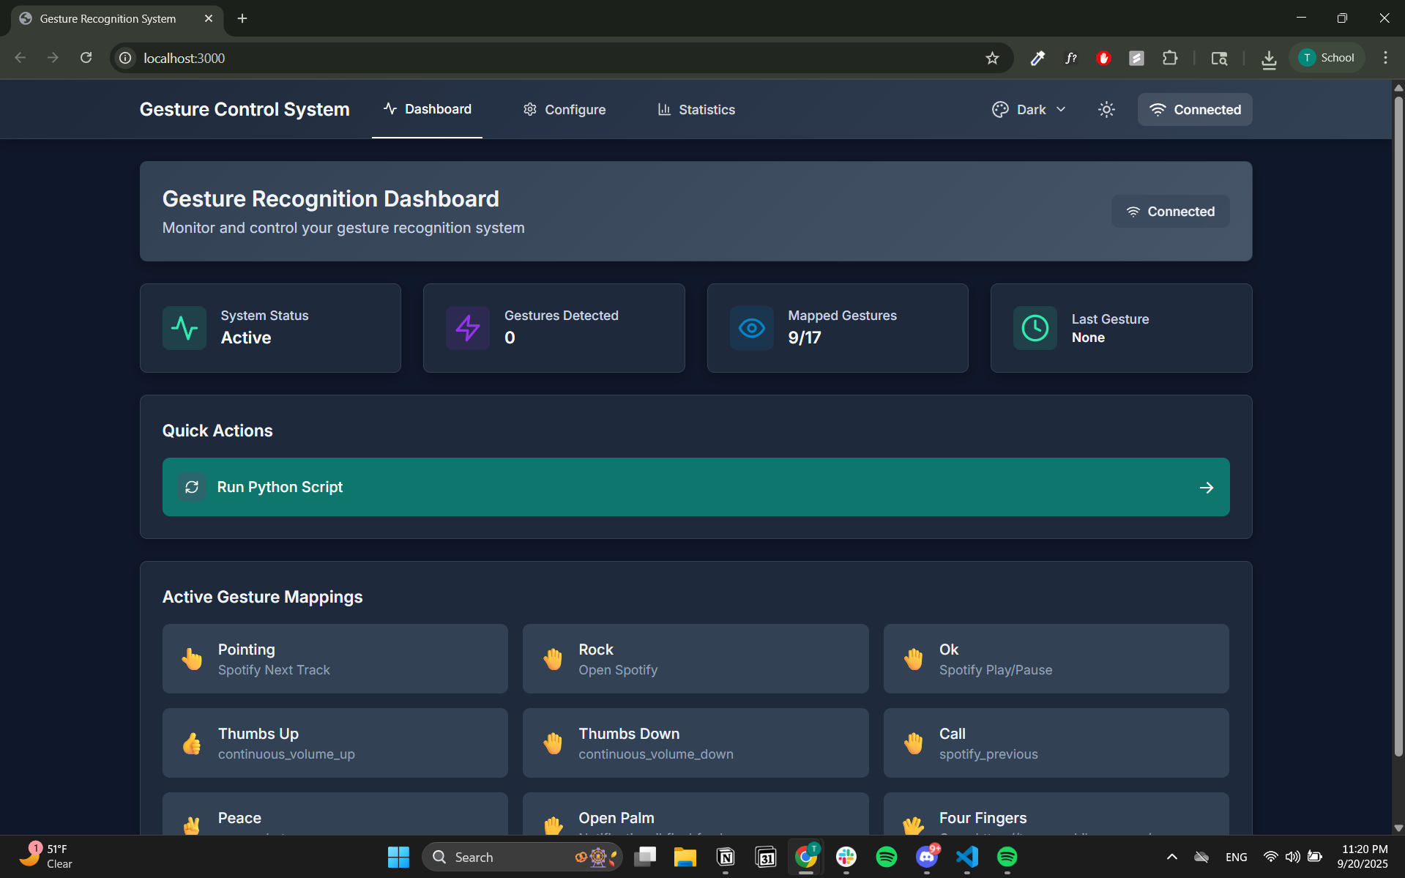Open Visual Studio Code from the taskbar

pos(966,857)
